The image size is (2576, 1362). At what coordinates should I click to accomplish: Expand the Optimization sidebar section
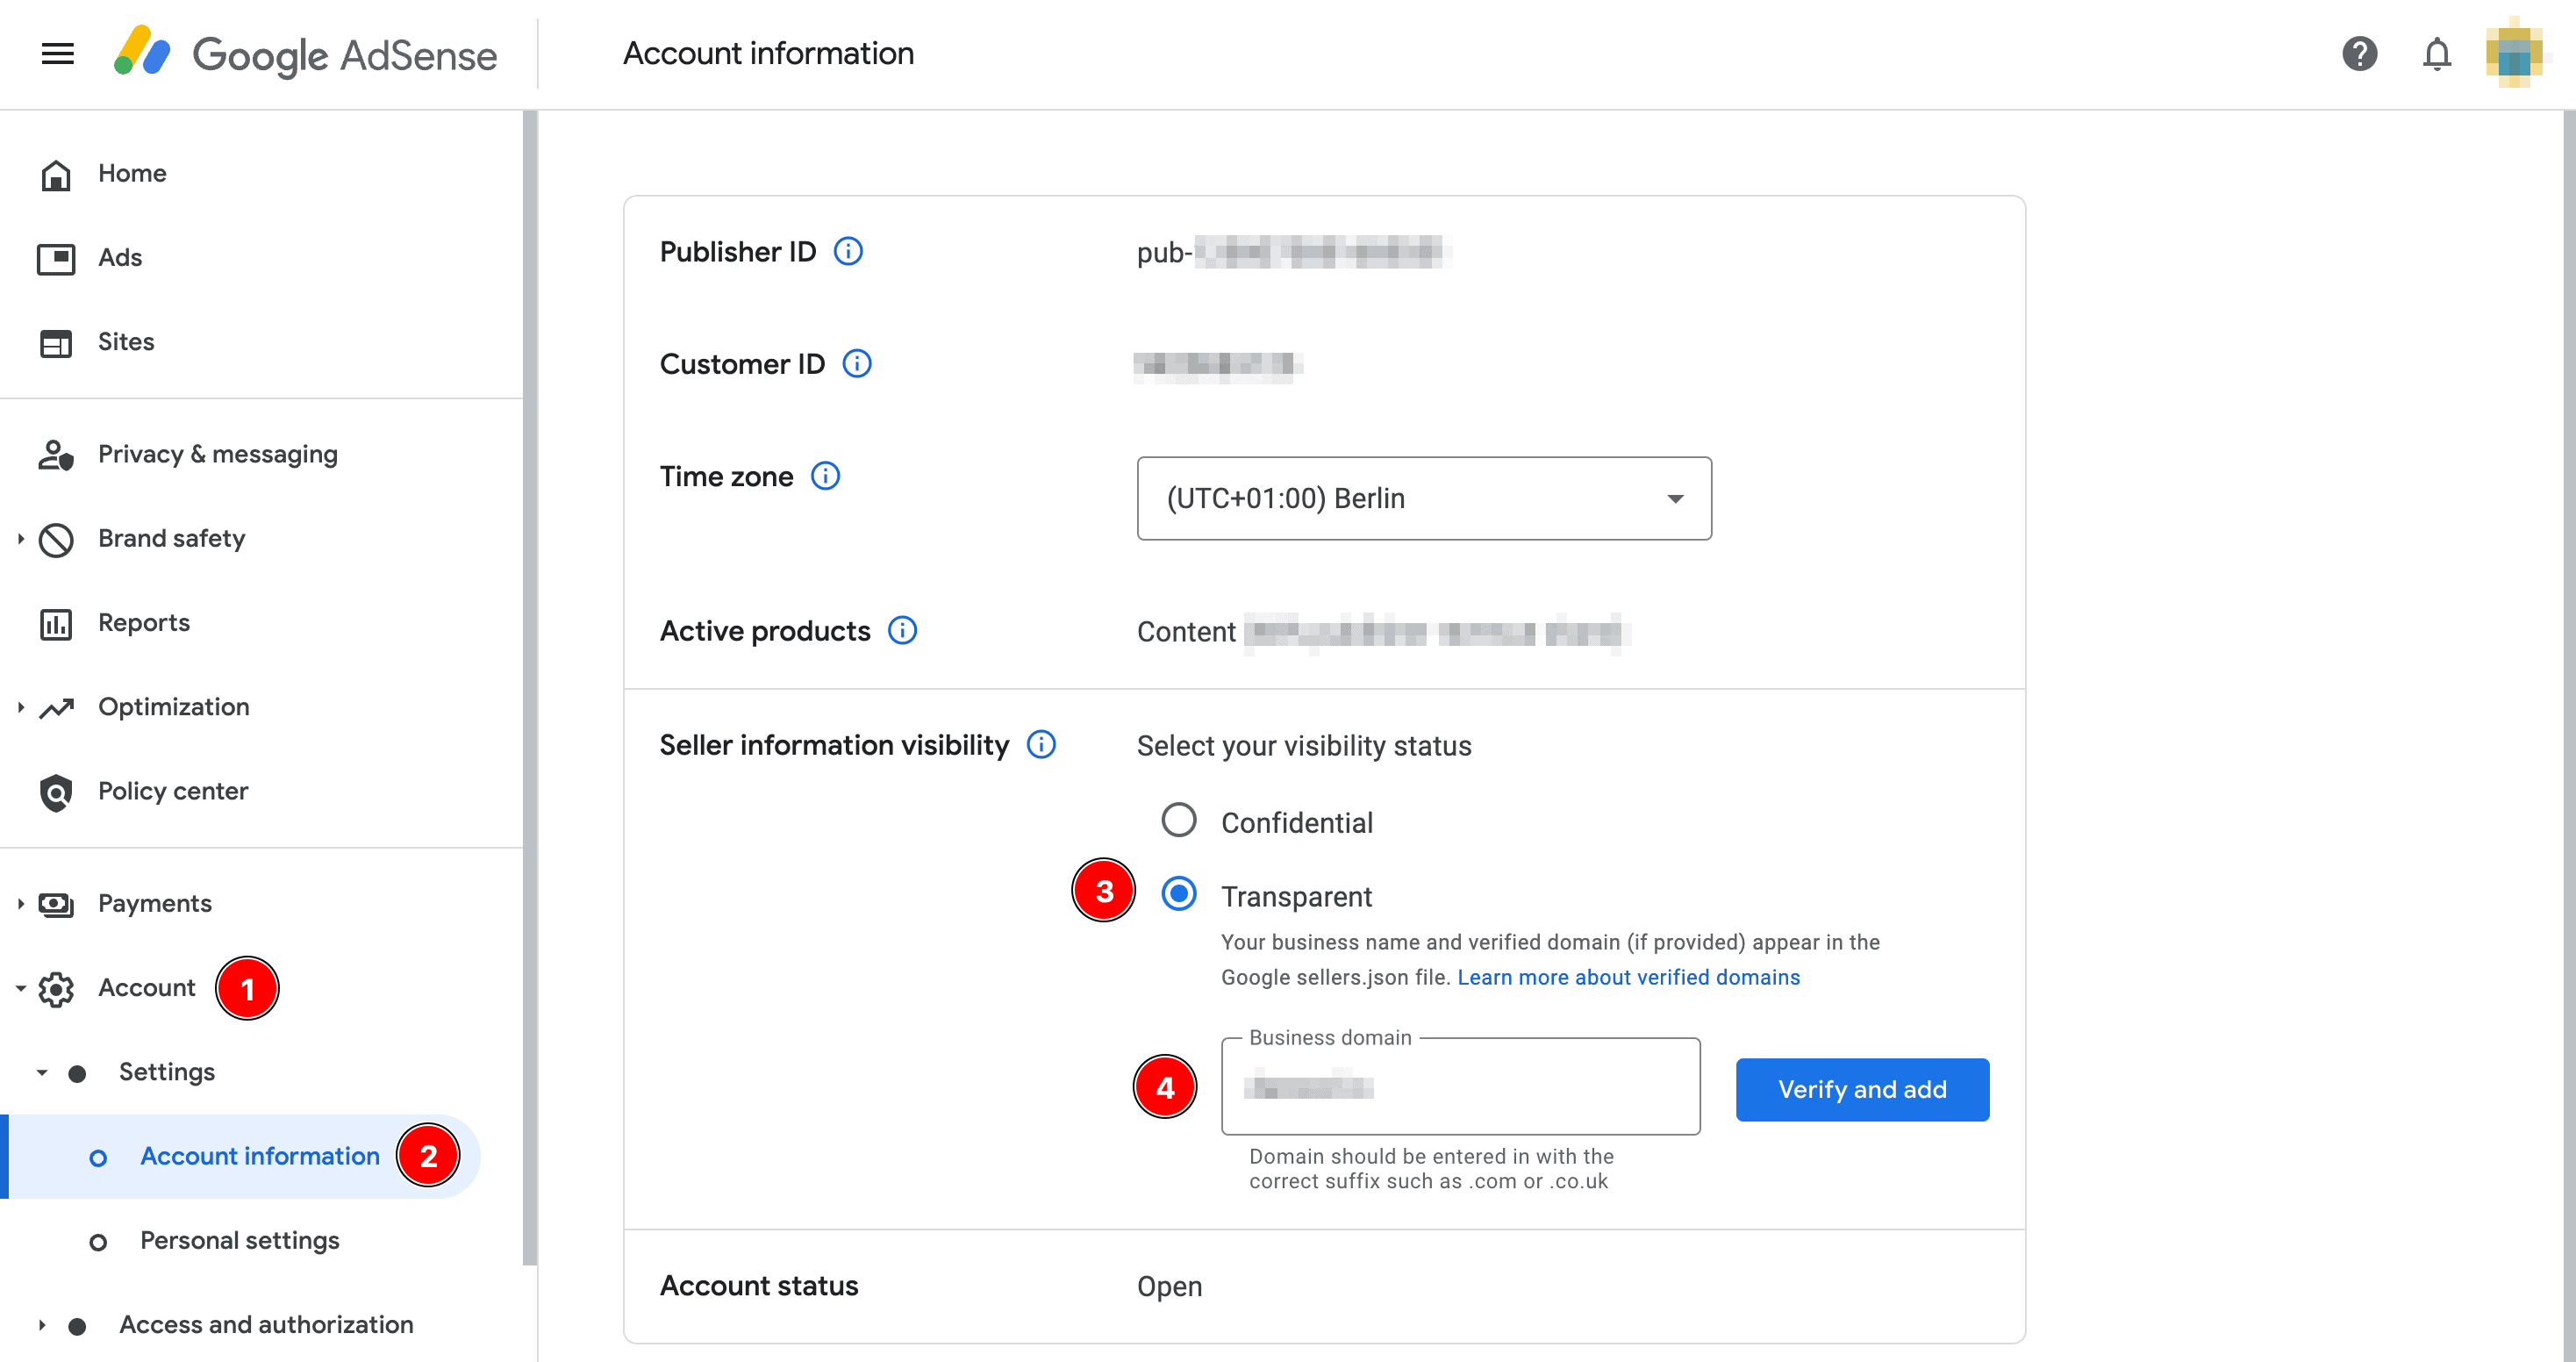[21, 707]
